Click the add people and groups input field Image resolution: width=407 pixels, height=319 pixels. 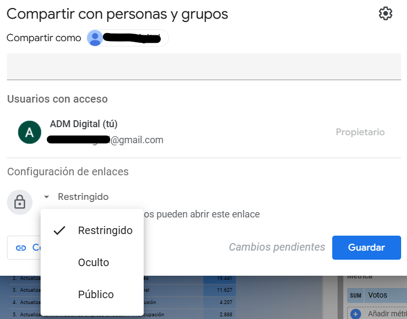203,66
